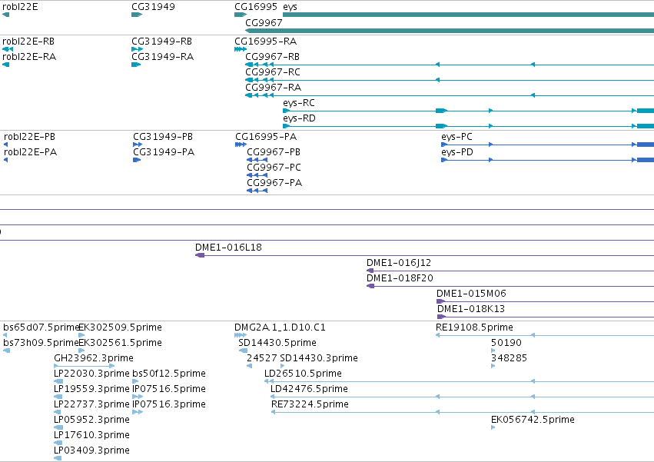Select the CG9967-PB protein label
This screenshot has height=462, width=654.
pyautogui.click(x=274, y=152)
